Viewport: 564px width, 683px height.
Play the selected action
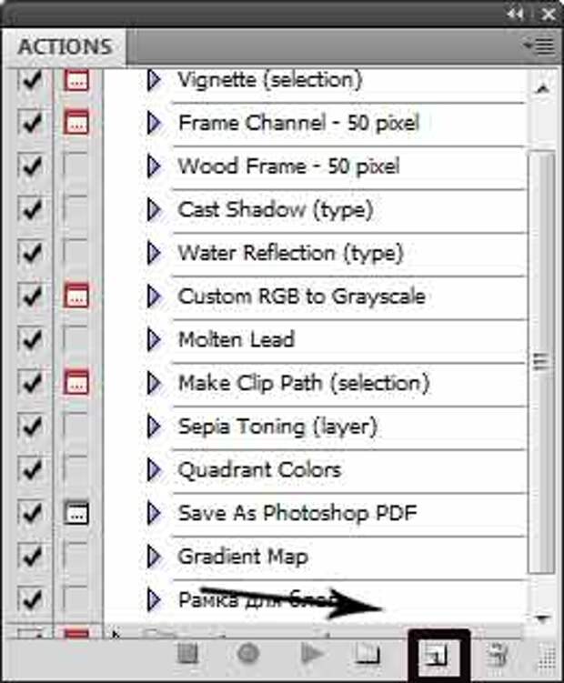(311, 654)
